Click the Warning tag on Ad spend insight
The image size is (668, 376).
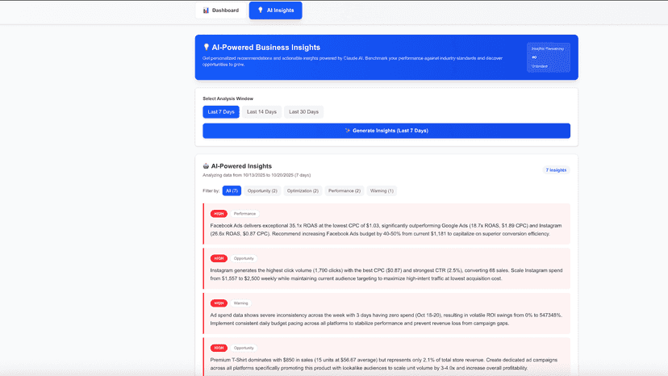(240, 303)
